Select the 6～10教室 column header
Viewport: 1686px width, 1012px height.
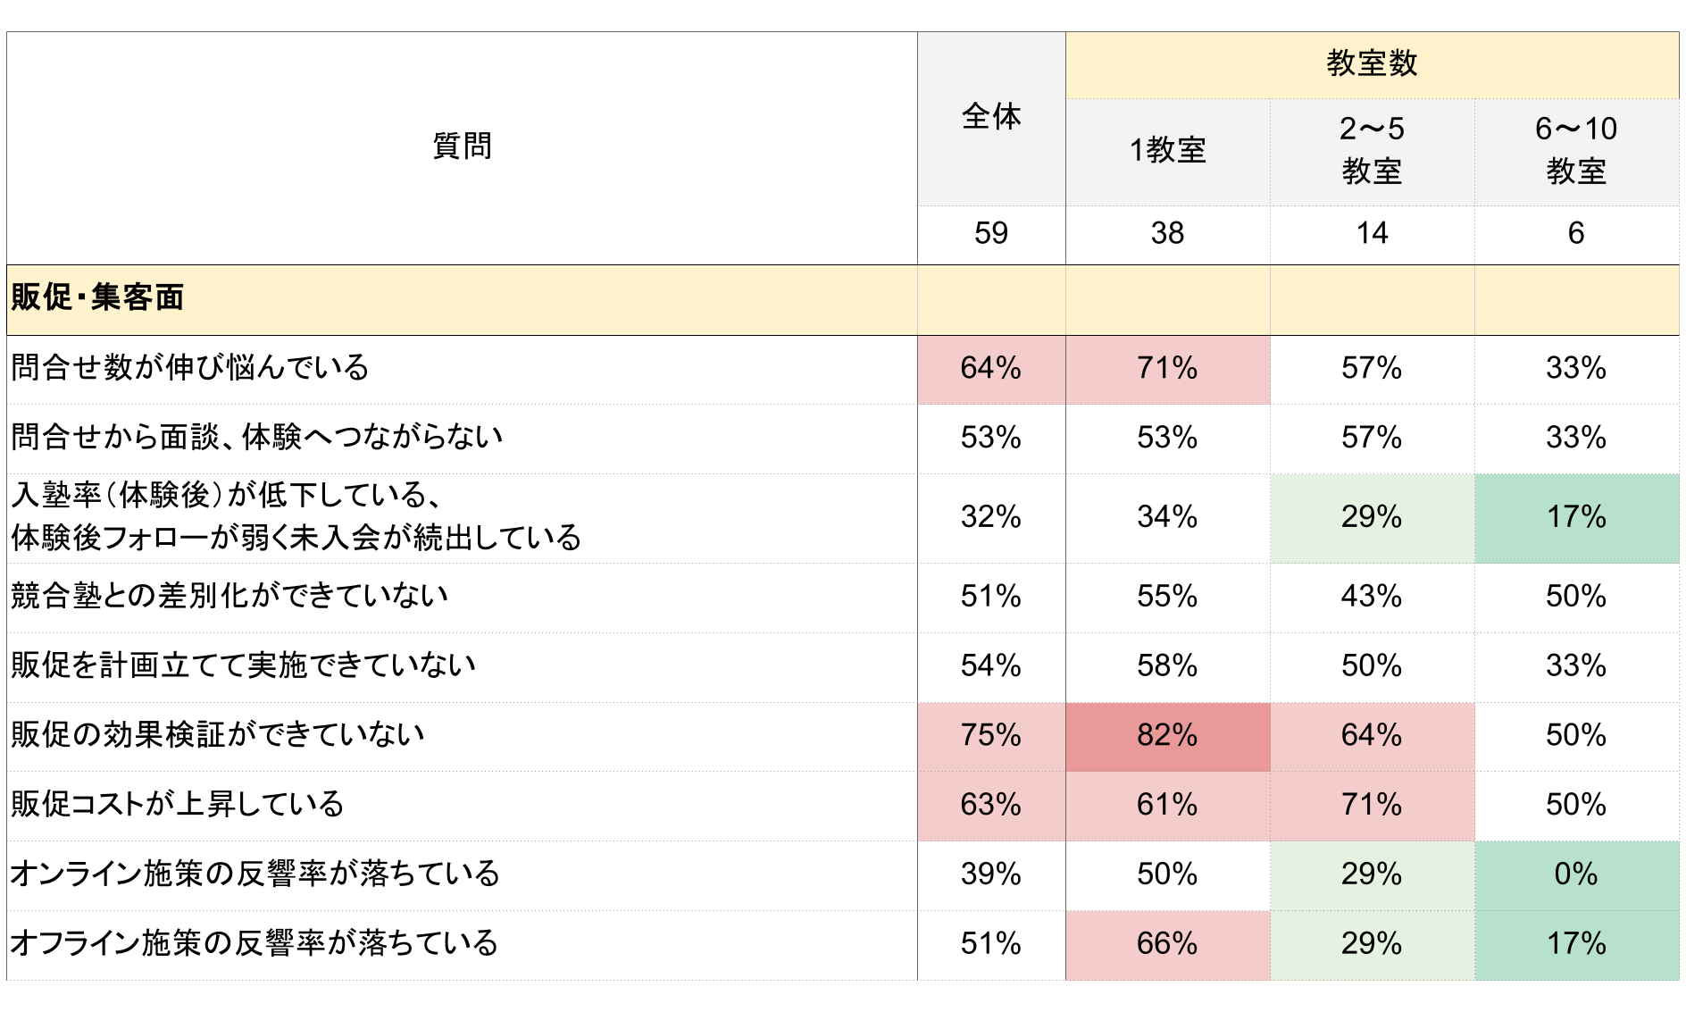[1576, 150]
